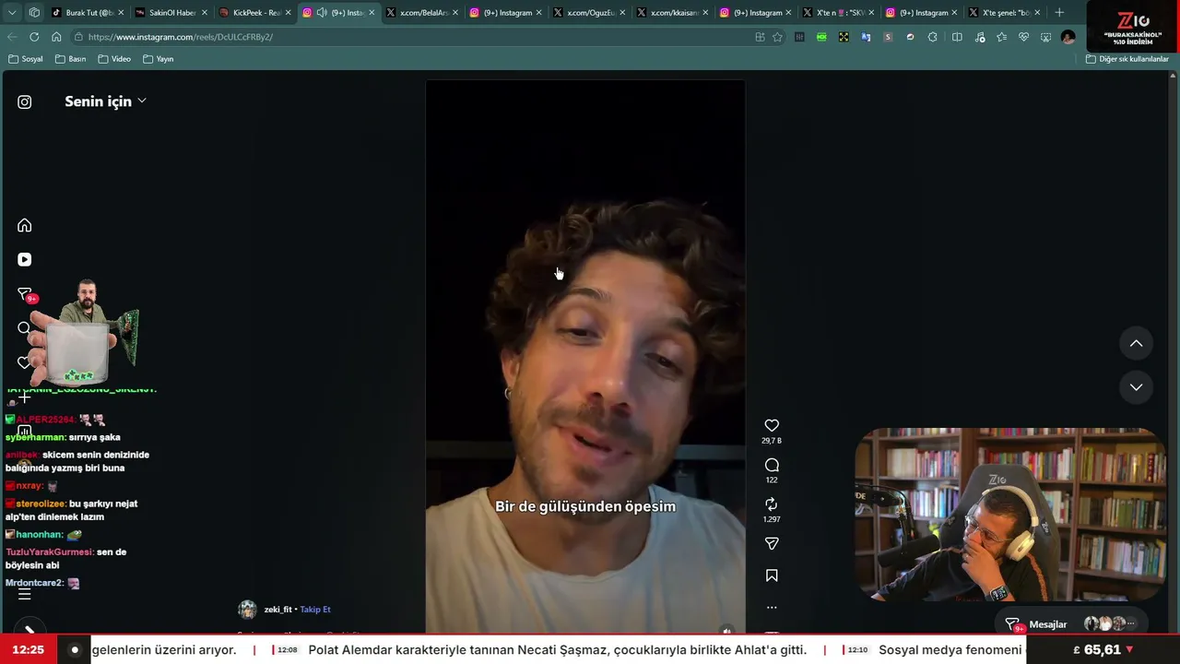
Task: Switch to the Burak Tut TikTok tab
Action: coord(85,13)
